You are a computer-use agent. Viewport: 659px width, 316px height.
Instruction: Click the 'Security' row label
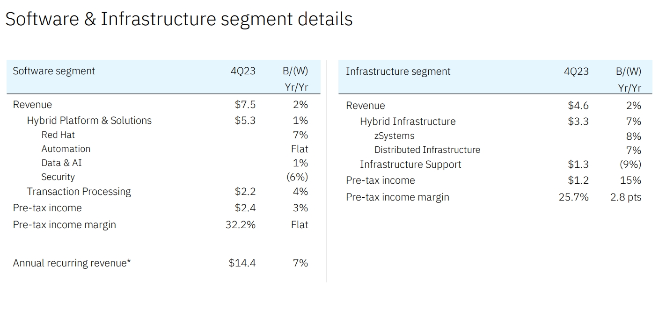pyautogui.click(x=58, y=177)
